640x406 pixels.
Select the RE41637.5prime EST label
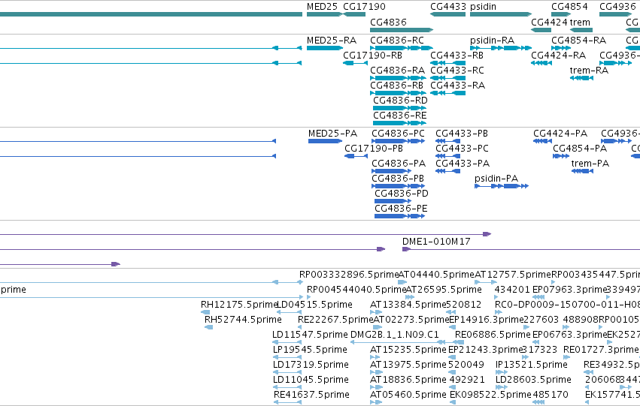coord(311,395)
